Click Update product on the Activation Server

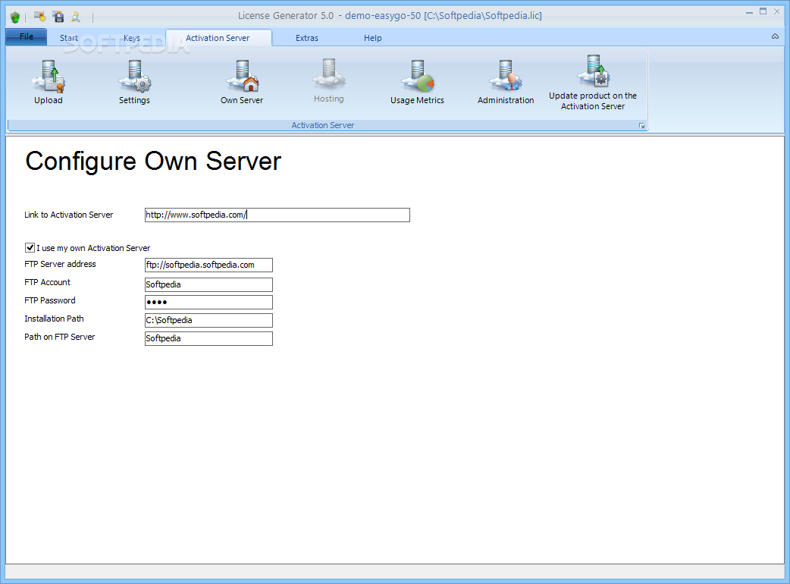(593, 83)
